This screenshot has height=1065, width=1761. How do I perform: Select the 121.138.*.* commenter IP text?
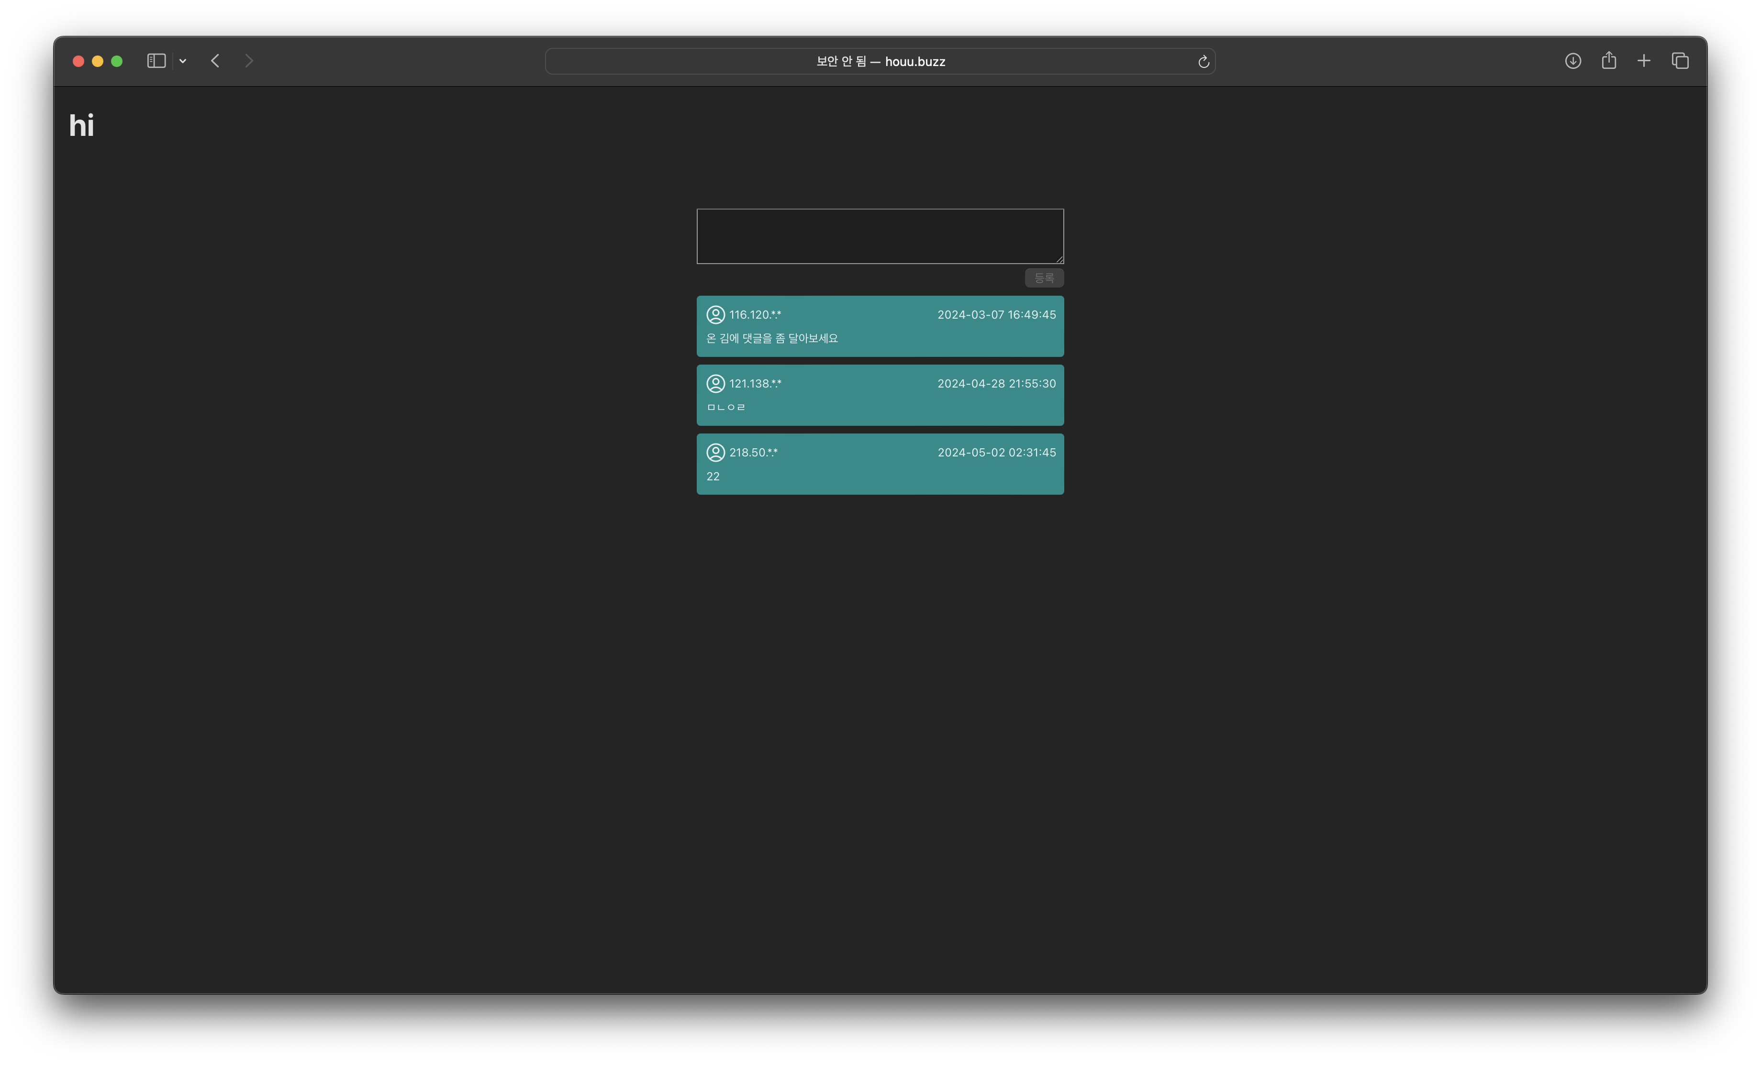click(x=755, y=384)
